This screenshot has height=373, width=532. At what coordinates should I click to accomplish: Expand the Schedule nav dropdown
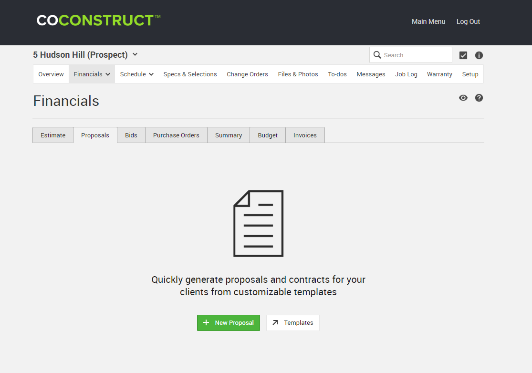[136, 74]
